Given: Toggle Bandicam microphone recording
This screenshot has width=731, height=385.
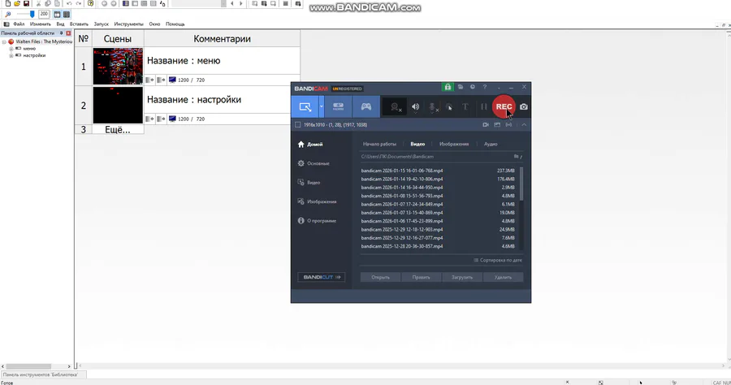Looking at the screenshot, I should pos(433,107).
